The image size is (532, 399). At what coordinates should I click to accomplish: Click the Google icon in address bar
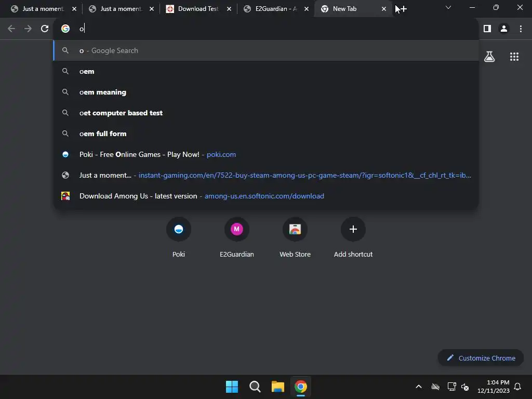pyautogui.click(x=65, y=29)
